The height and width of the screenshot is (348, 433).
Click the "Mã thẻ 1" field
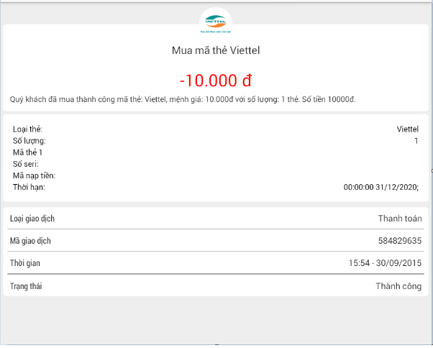click(28, 152)
